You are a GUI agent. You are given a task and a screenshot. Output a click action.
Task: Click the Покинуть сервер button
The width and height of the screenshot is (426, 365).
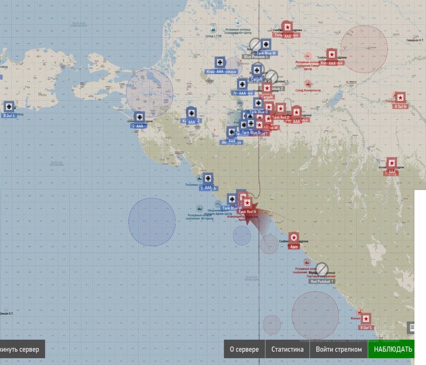click(x=21, y=350)
